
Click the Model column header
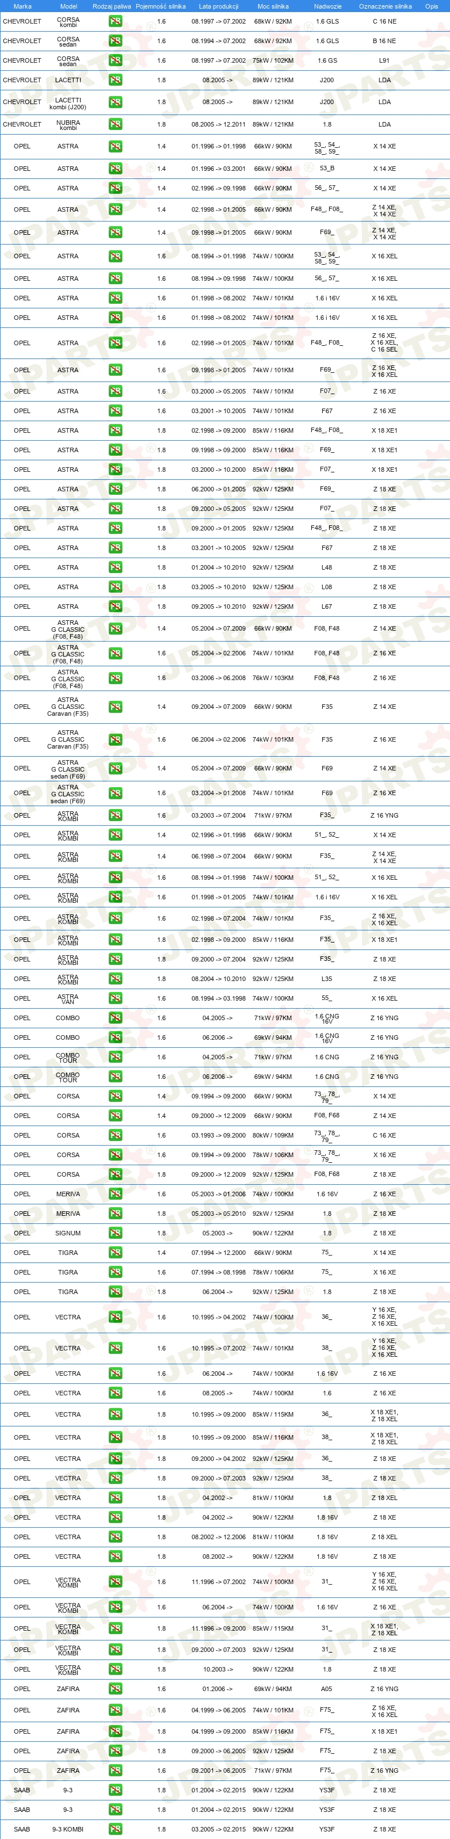(68, 6)
